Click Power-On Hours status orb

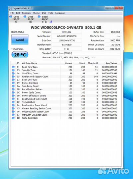point(13,83)
